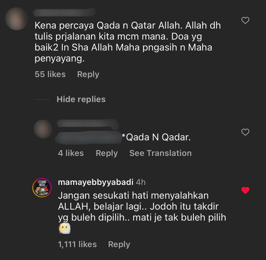266x260 pixels.
Task: Like the Qada n Qatar comment with heart icon
Action: pyautogui.click(x=245, y=20)
